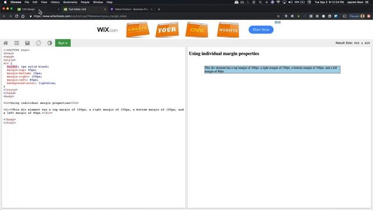Open the Chrome menu in menu bar
The image size is (373, 210).
(16, 2)
